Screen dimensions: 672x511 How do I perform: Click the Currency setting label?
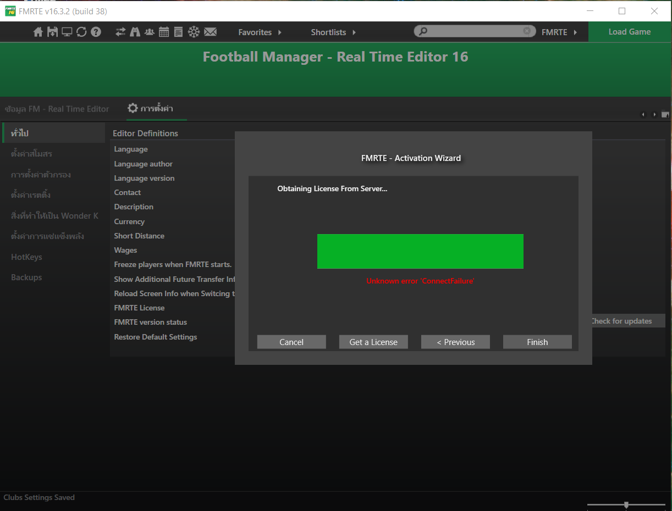click(129, 221)
